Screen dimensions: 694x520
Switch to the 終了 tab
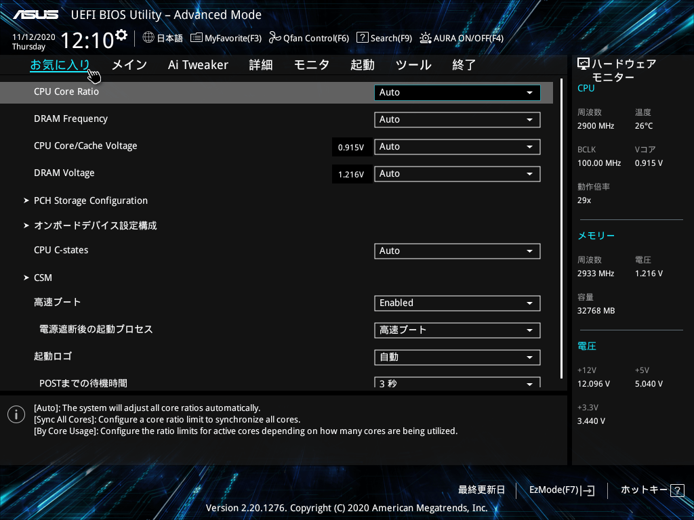click(x=464, y=65)
